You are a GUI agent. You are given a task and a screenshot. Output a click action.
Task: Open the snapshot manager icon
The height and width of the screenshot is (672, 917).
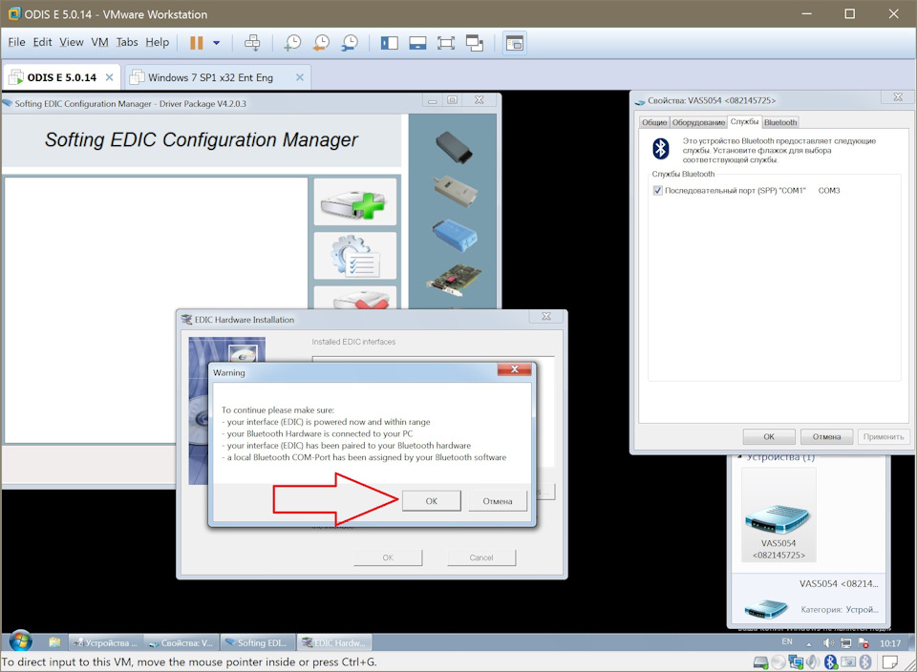[350, 43]
